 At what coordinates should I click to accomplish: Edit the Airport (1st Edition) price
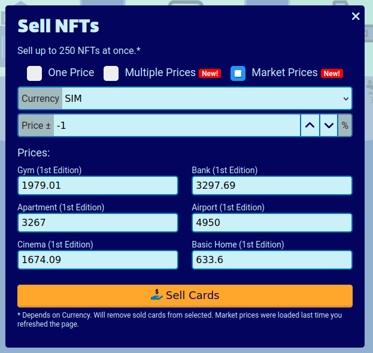coord(272,222)
